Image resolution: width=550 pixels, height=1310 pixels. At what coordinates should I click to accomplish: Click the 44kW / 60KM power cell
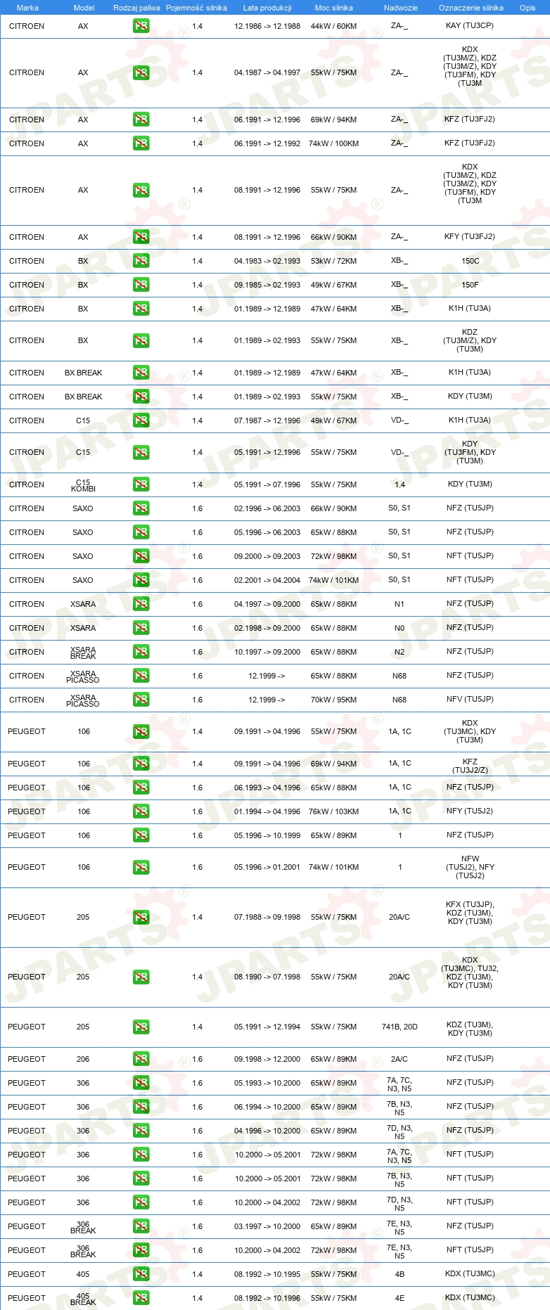[x=333, y=26]
